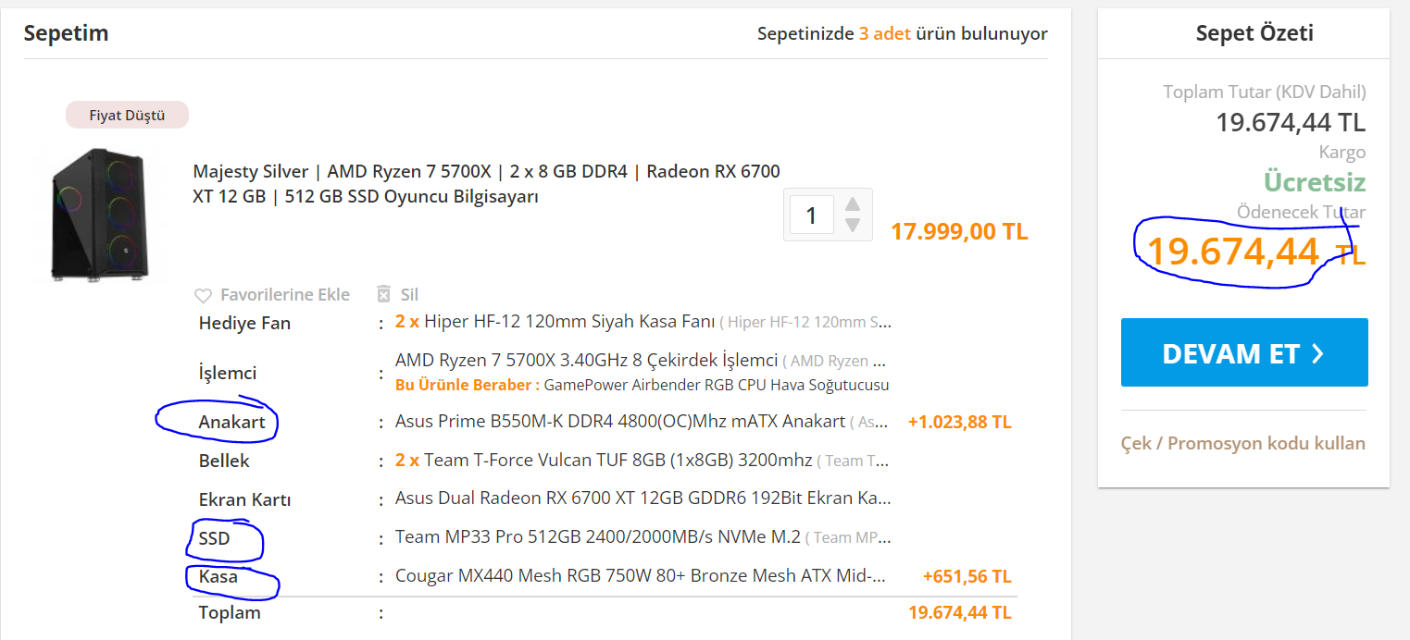Click the Fiyat Düştü badge

(x=127, y=116)
